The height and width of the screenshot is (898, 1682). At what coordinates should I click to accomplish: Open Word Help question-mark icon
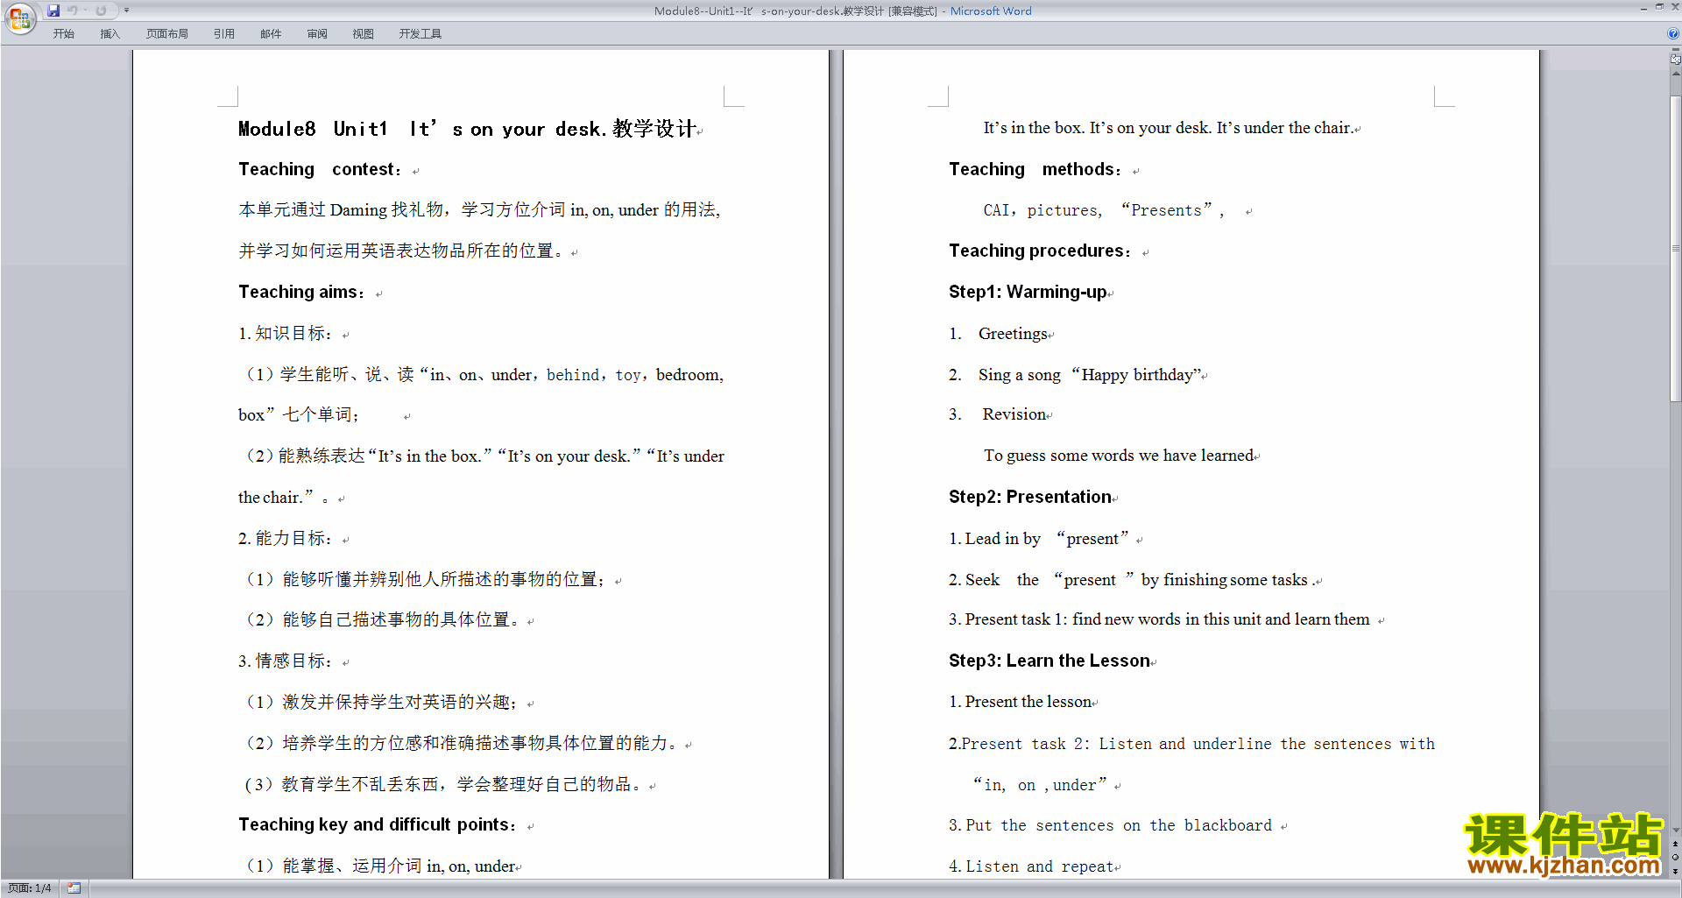click(1673, 33)
